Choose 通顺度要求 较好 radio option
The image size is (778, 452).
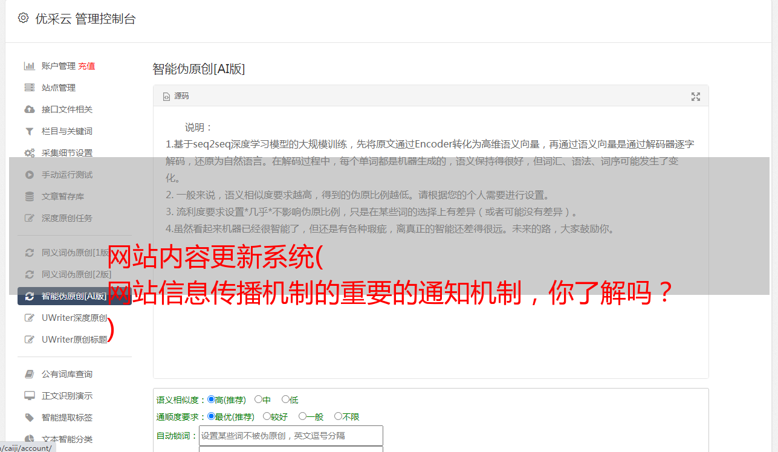point(267,416)
